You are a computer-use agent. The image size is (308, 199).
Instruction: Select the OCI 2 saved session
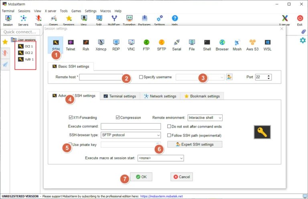(26, 53)
